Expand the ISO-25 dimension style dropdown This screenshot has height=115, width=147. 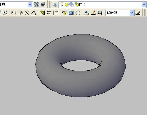132,13
